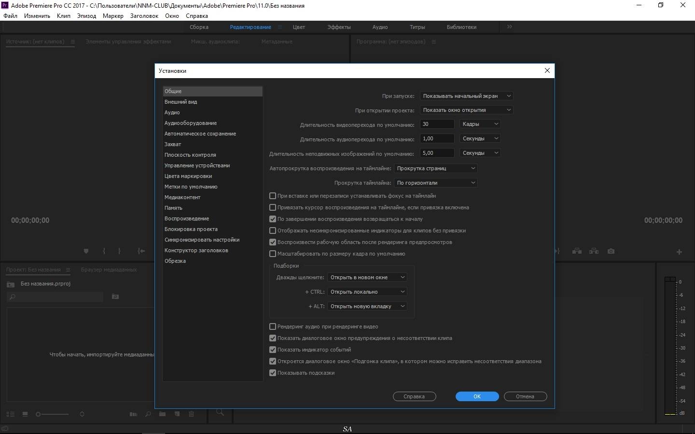The height and width of the screenshot is (434, 695).
Task: Toggle Привязать курсор воспроизведения checkbox
Action: pos(273,207)
